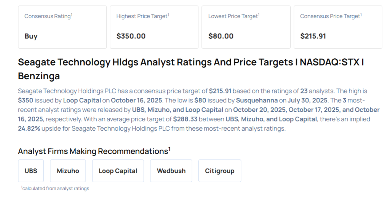The height and width of the screenshot is (205, 390).
Task: Click the UBS analyst firm button
Action: [31, 171]
